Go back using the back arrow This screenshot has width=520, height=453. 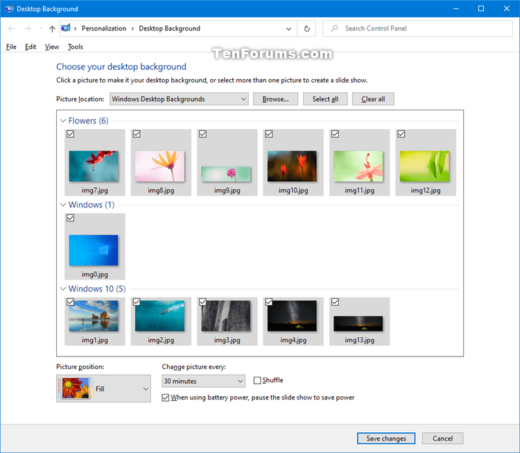coord(11,28)
